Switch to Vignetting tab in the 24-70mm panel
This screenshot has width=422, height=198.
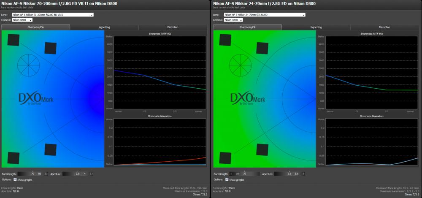point(316,27)
